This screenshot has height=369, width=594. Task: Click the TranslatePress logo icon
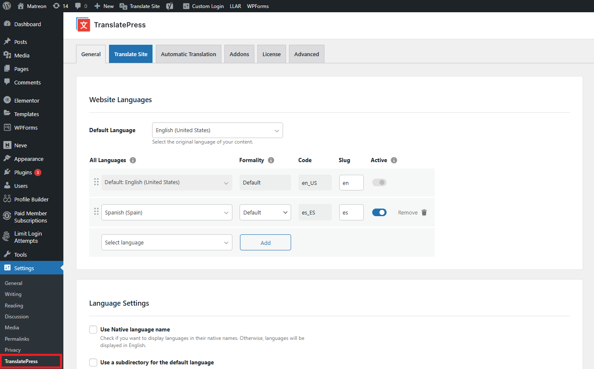[83, 24]
